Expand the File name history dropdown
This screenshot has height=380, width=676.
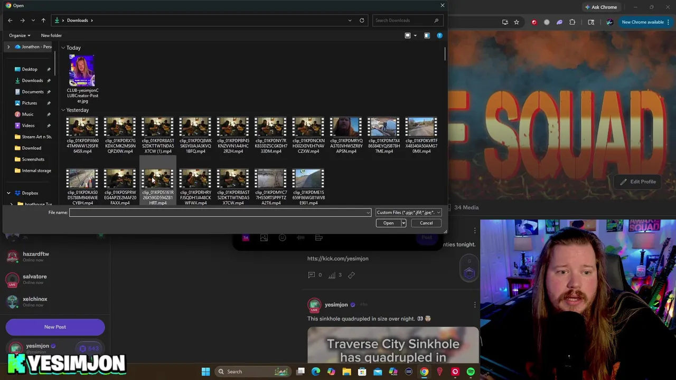point(368,212)
